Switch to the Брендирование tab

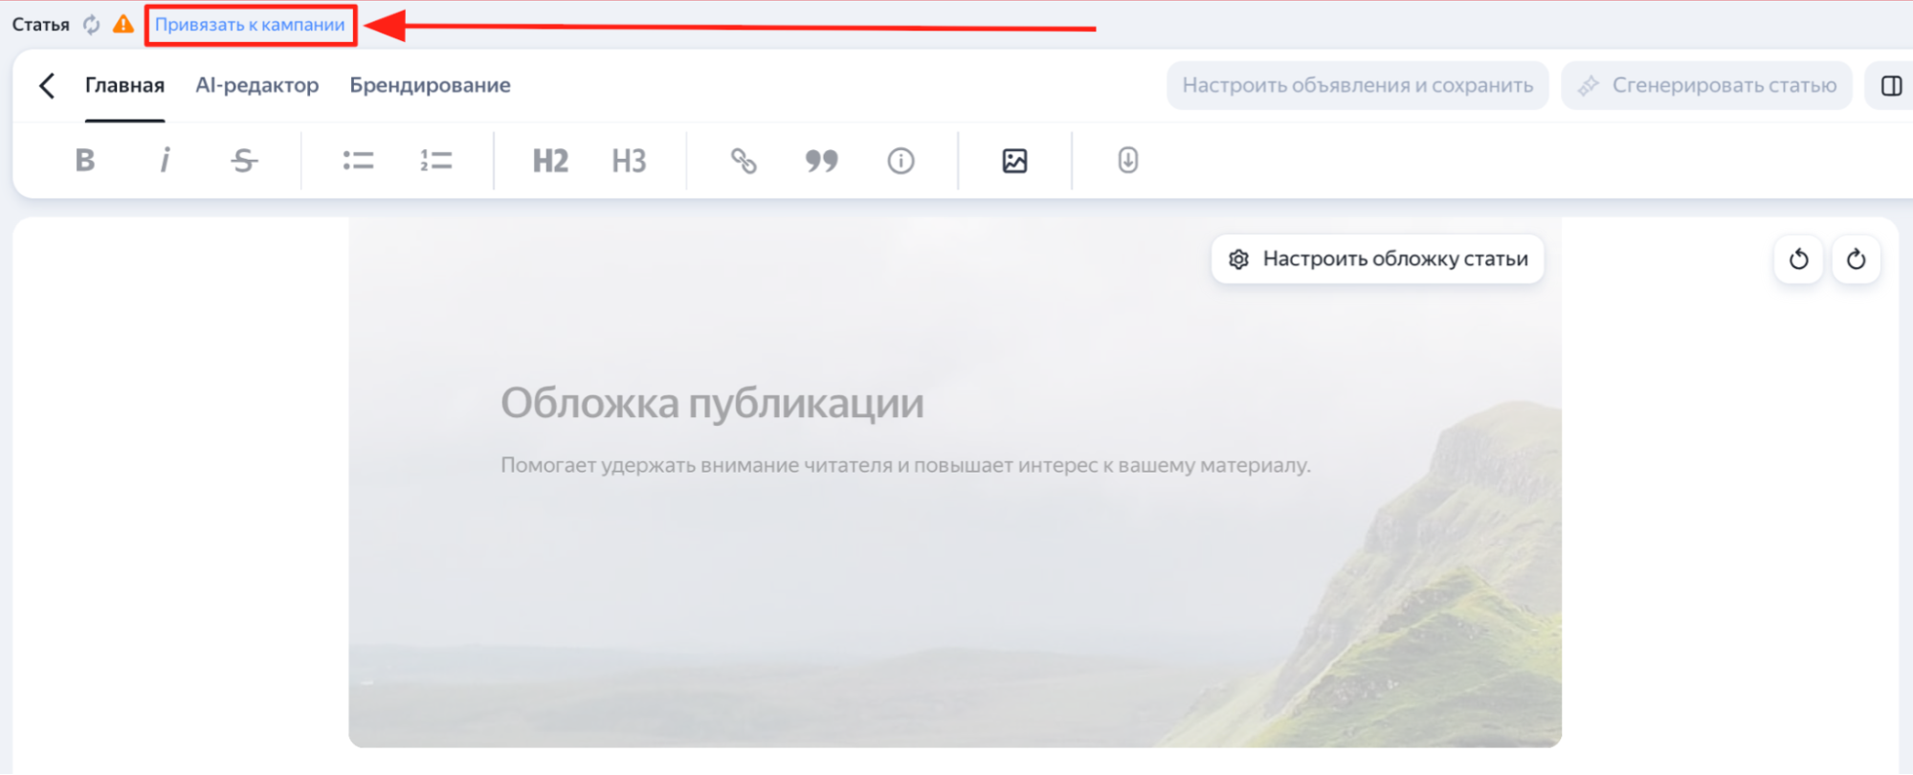click(430, 85)
